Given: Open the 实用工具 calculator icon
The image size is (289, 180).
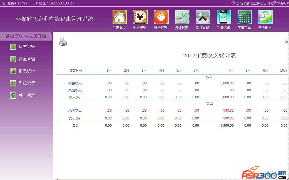Looking at the screenshot, I should coord(244,17).
